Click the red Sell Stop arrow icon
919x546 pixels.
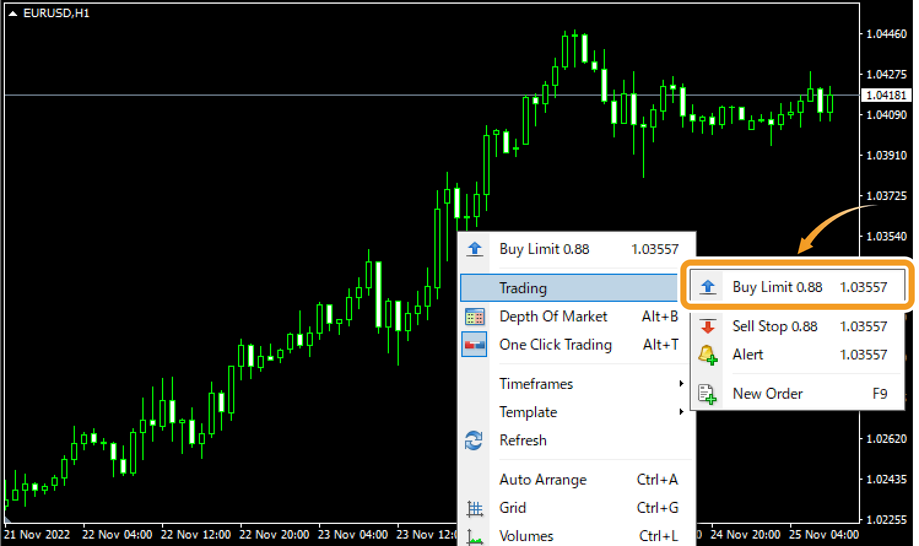(709, 326)
